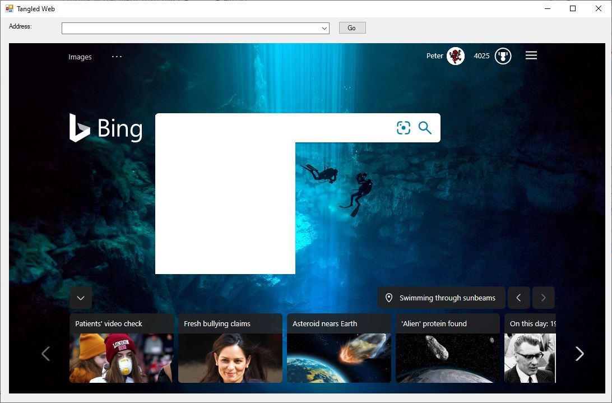The height and width of the screenshot is (403, 612).
Task: Minimize the Tangled Web window
Action: 548,8
